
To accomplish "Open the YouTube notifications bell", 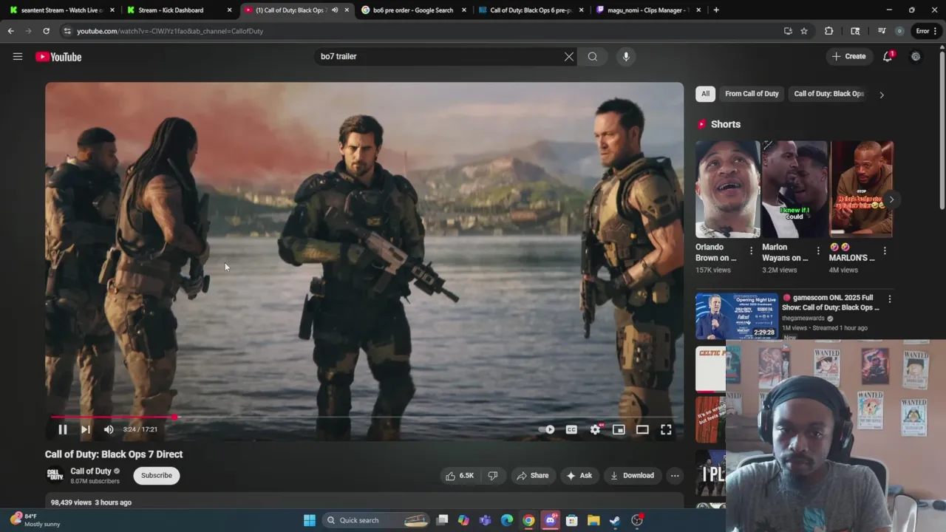I will [888, 57].
